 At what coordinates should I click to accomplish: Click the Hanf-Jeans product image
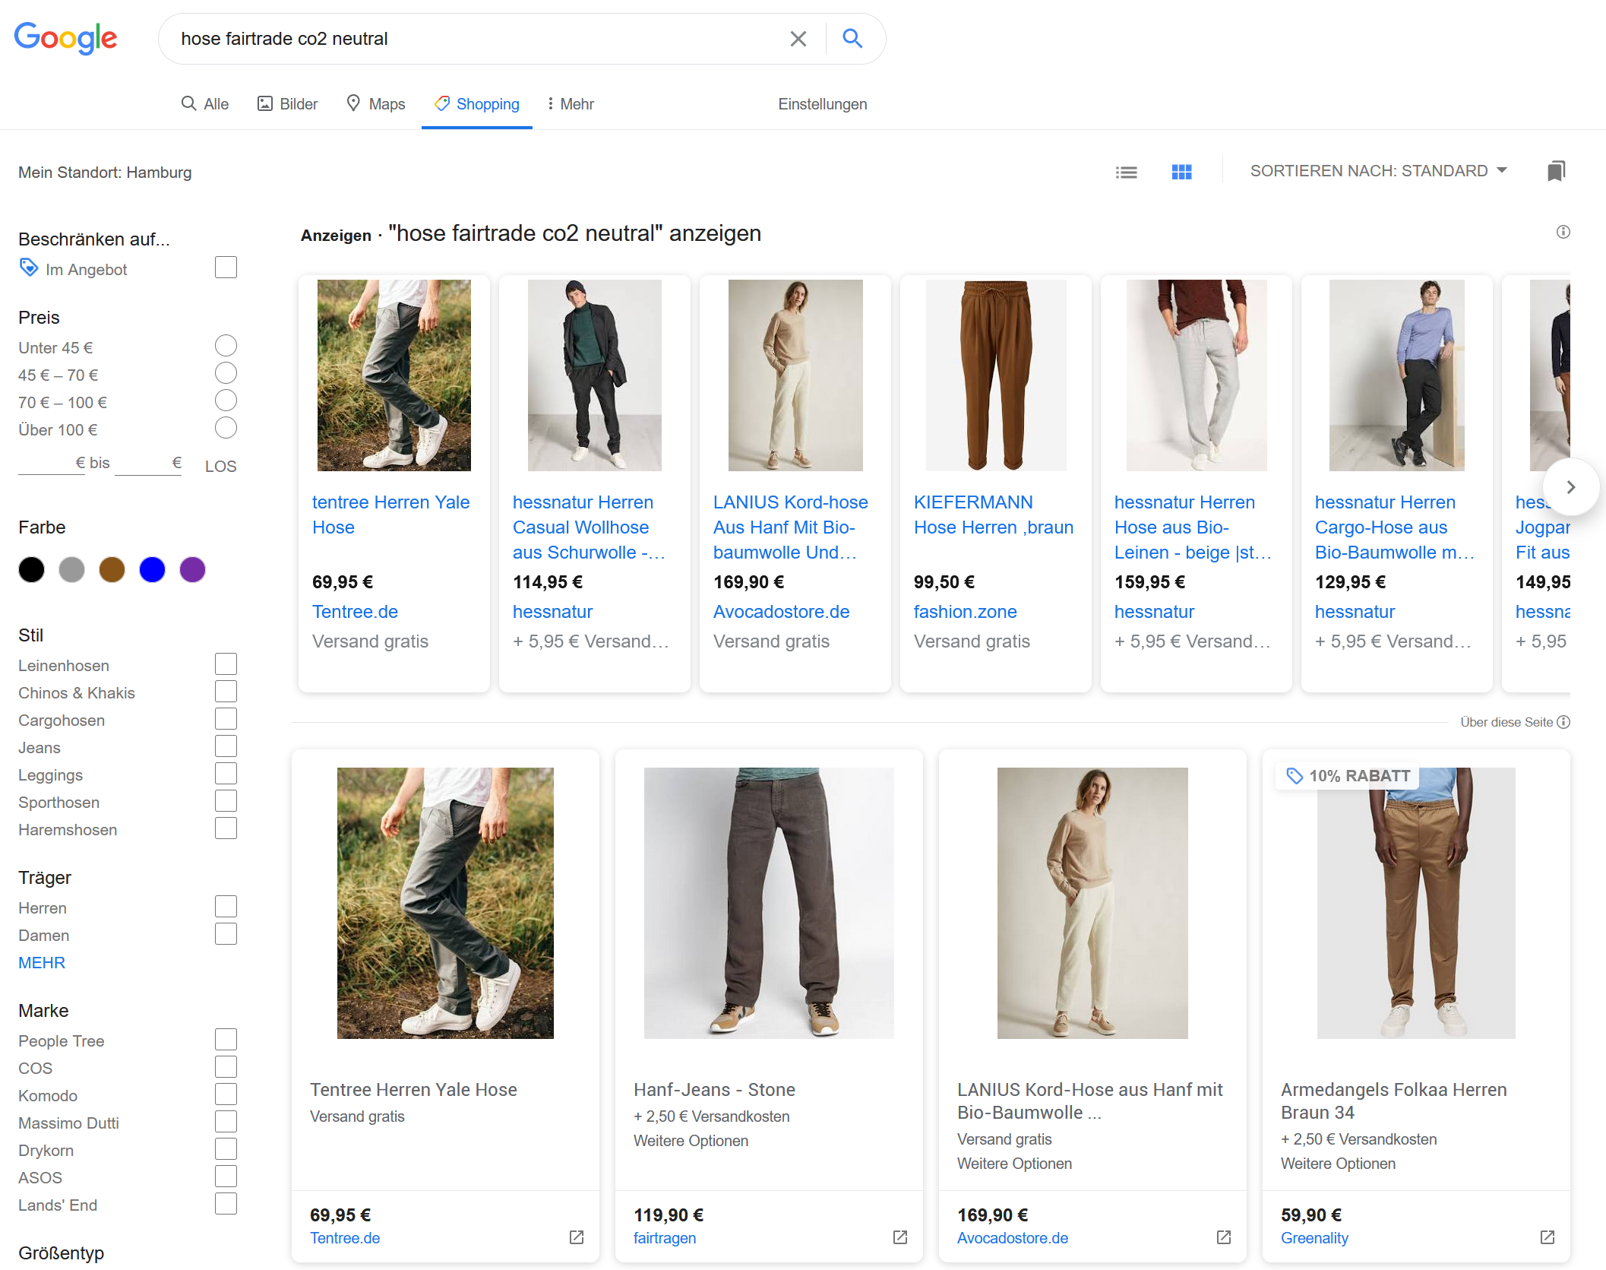click(769, 903)
